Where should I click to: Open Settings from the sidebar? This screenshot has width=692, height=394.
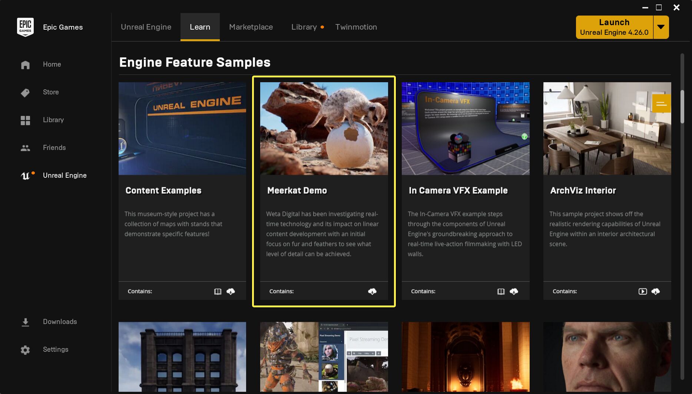pos(25,350)
